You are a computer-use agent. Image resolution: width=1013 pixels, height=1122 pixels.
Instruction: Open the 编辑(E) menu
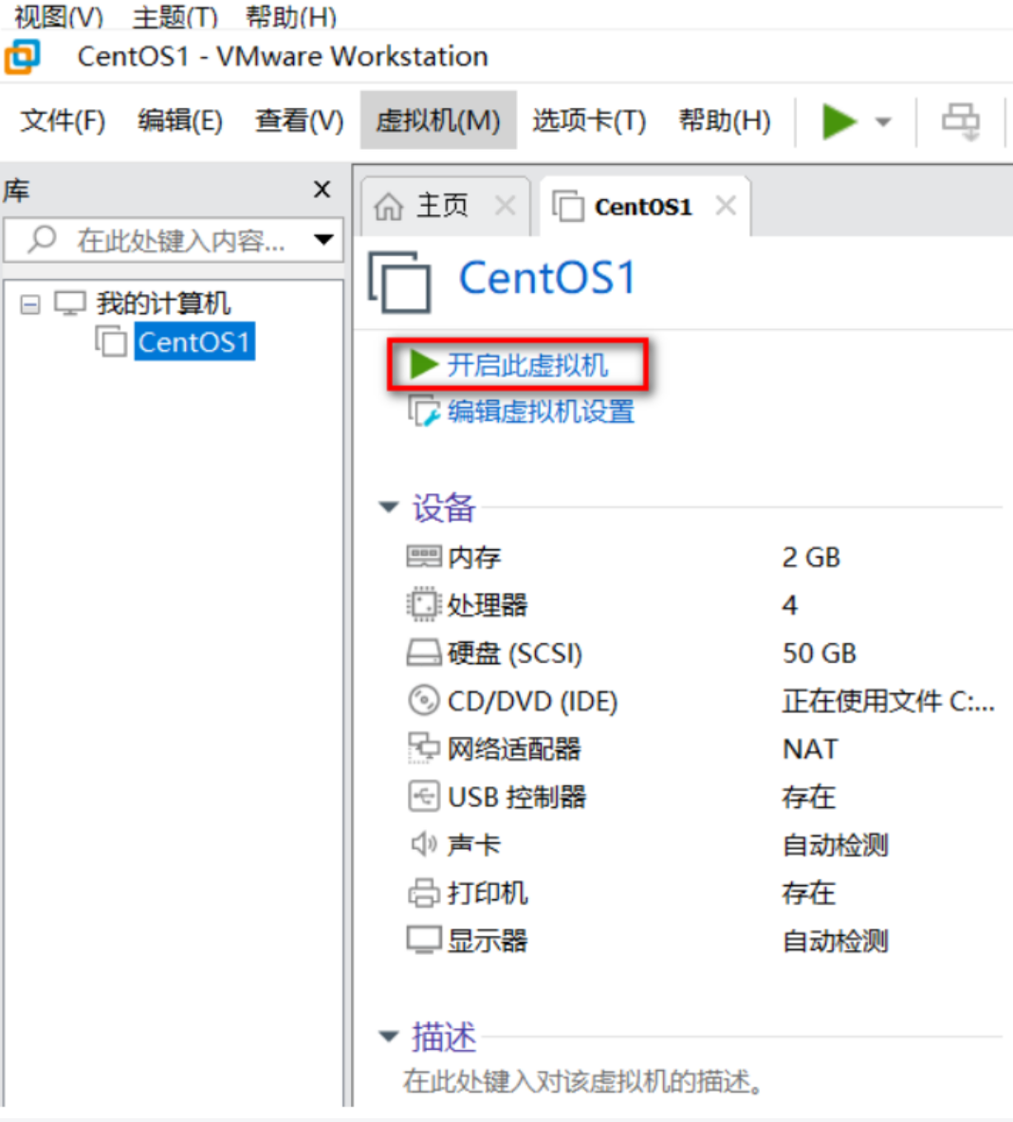[180, 120]
